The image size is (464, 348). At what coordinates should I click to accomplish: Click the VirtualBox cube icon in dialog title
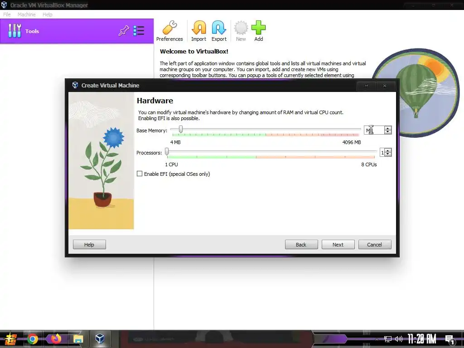[x=75, y=85]
